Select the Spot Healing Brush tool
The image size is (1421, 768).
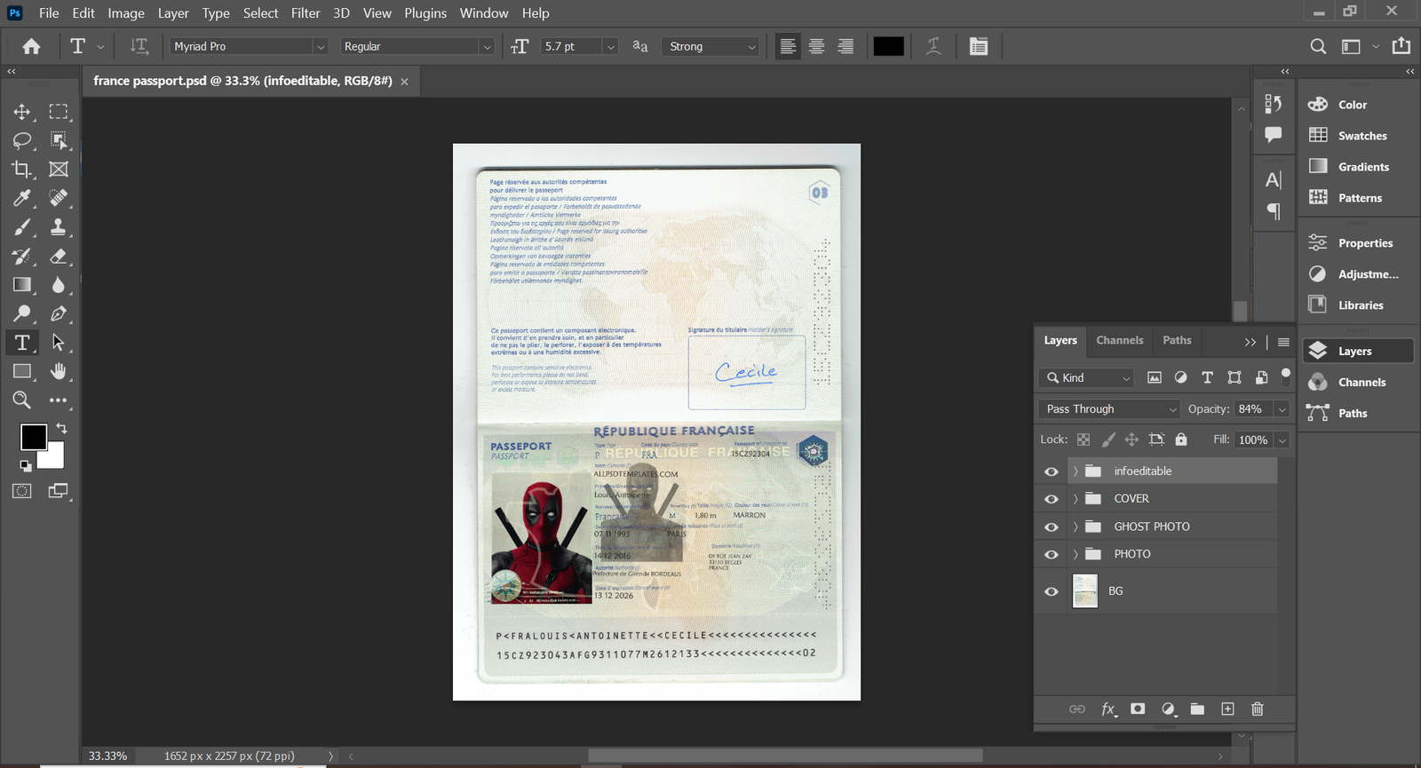click(59, 198)
